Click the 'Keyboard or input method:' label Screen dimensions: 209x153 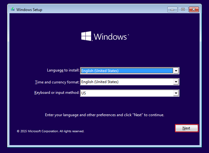(x=57, y=93)
